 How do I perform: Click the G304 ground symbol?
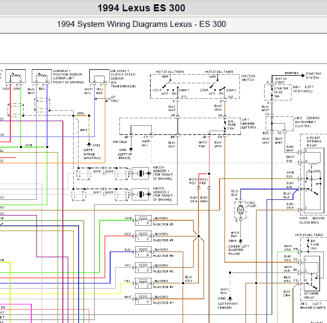(240, 241)
